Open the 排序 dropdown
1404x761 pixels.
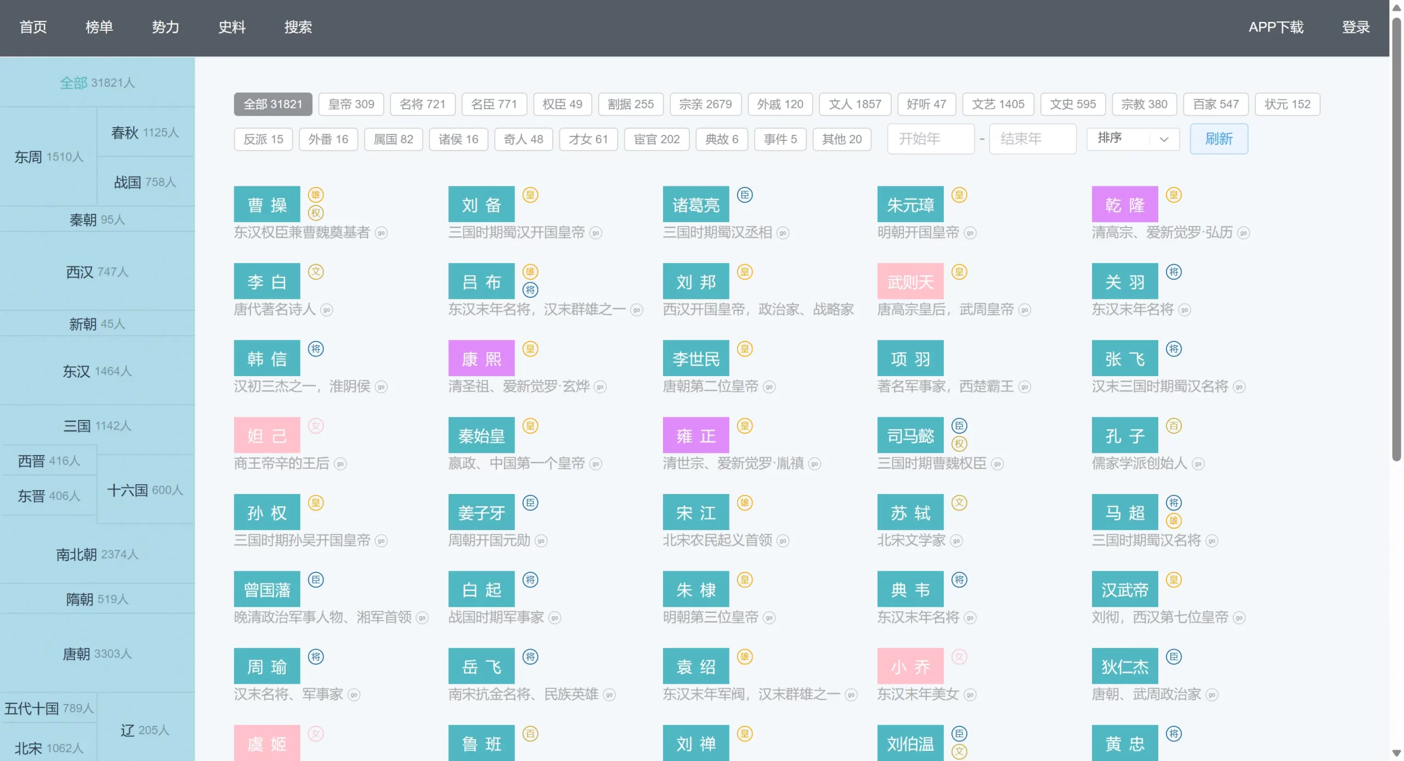click(1133, 139)
